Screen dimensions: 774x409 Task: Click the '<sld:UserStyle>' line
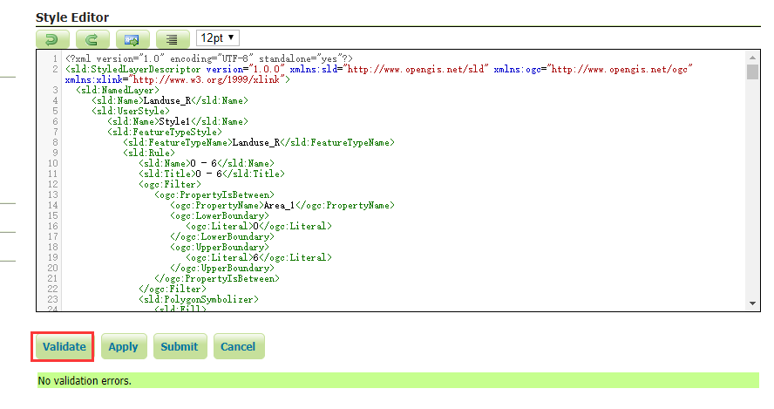tap(131, 111)
